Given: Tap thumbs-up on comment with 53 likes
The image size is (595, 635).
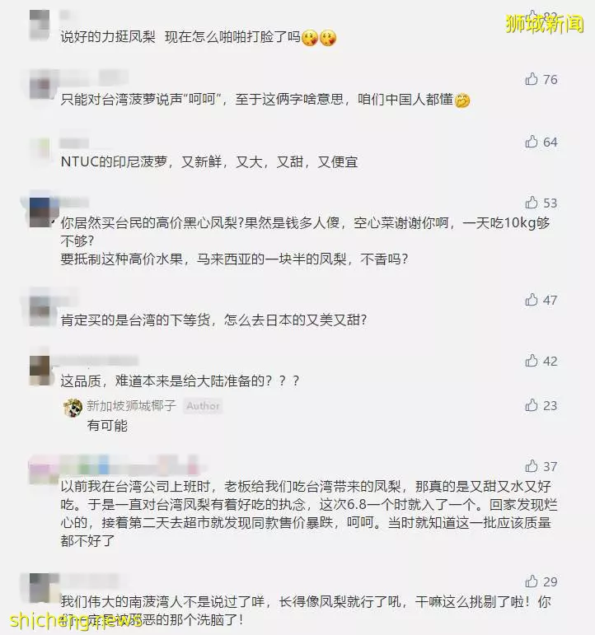Looking at the screenshot, I should coord(531,203).
